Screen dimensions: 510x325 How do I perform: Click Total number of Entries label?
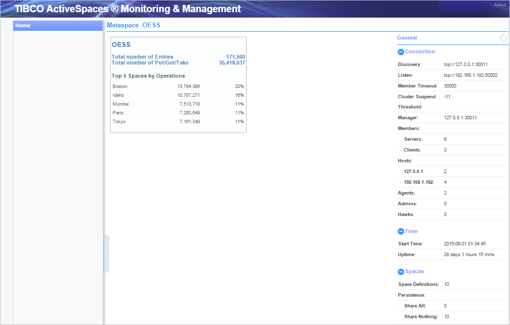(142, 57)
